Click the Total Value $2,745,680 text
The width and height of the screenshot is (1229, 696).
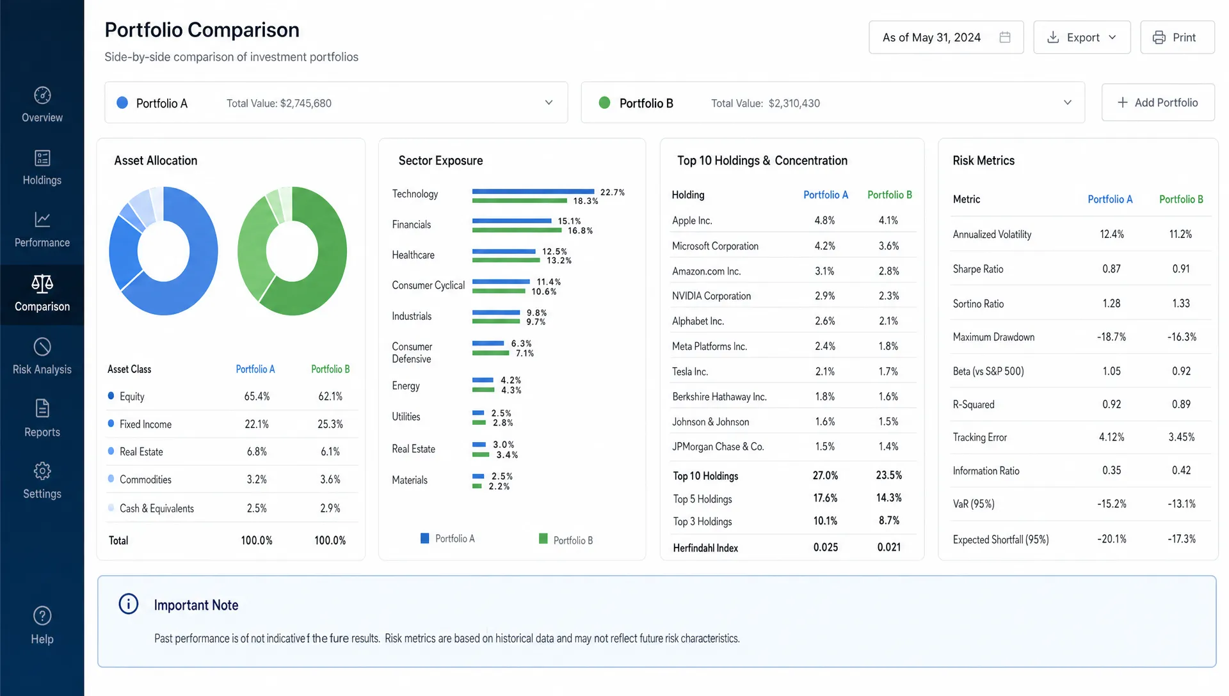279,103
